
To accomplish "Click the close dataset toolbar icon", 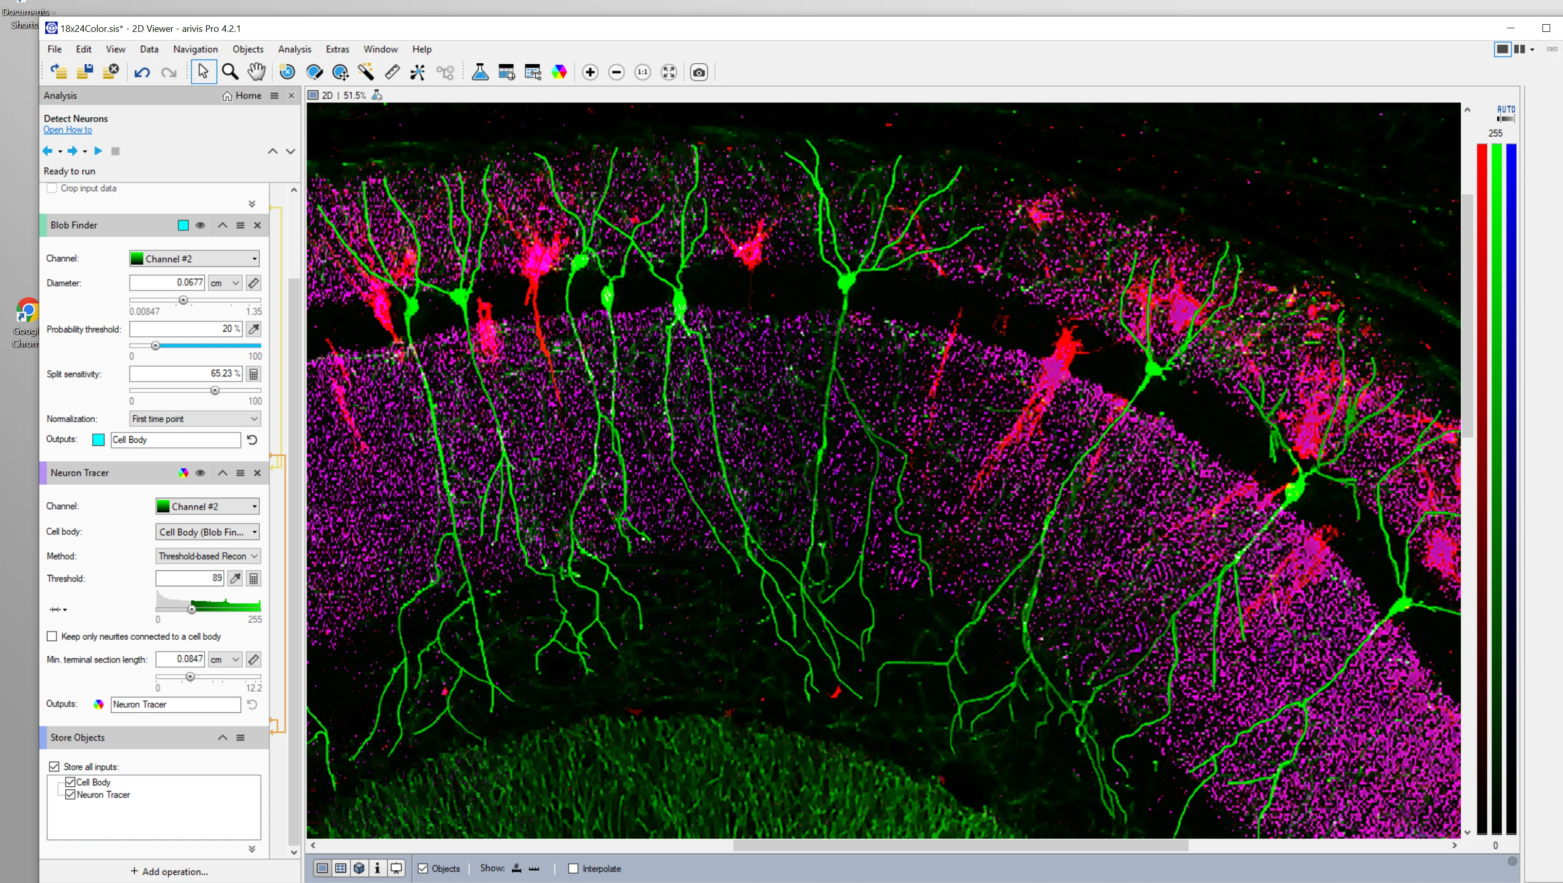I will tap(111, 72).
